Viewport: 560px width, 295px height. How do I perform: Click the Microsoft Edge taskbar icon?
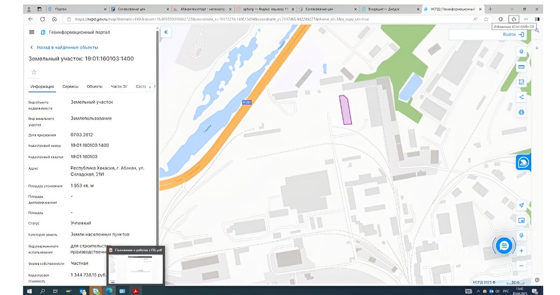(109, 291)
